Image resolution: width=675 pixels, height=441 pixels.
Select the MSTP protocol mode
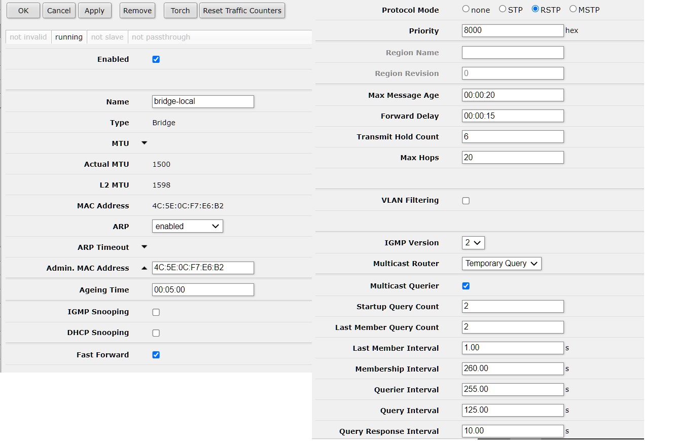[x=573, y=9]
